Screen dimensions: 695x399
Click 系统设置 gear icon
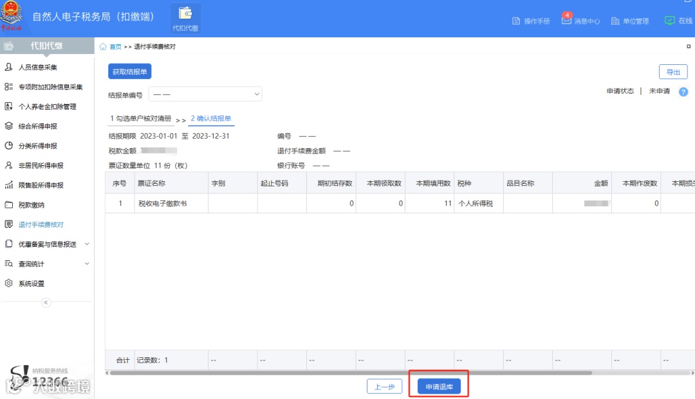8,283
